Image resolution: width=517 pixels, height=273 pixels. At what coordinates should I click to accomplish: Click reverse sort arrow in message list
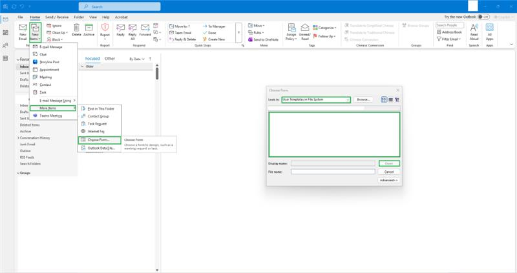151,59
